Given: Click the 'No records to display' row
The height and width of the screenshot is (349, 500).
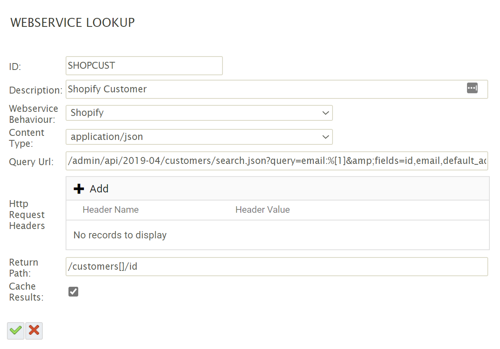Looking at the screenshot, I should click(120, 235).
